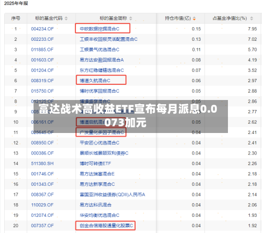
Task: Select net value ratio 1.93
Action: tap(252, 215)
